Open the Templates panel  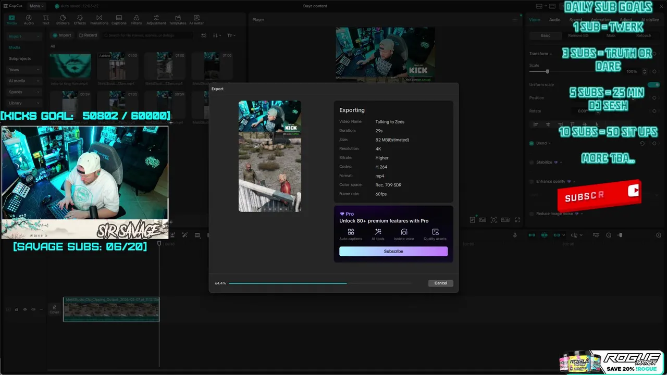click(178, 20)
